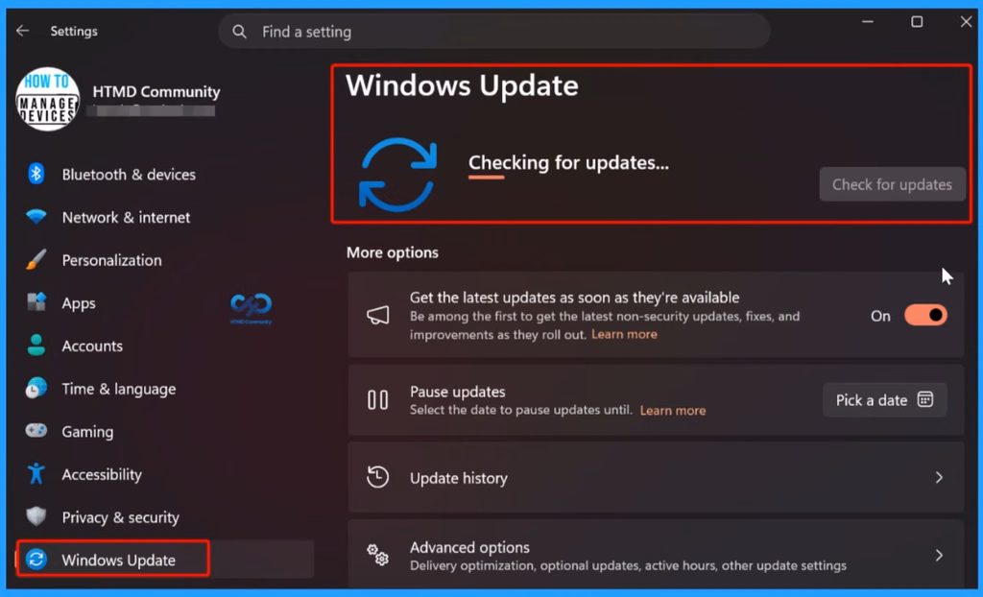Open the Update history row

click(656, 477)
